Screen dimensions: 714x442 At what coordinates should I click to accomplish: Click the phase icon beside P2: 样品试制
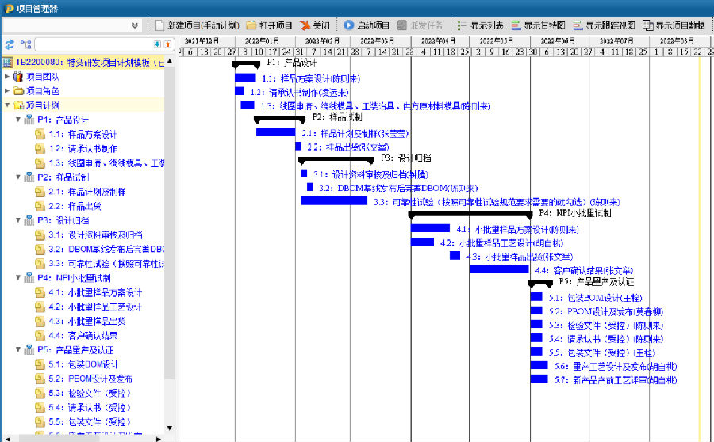click(x=29, y=177)
